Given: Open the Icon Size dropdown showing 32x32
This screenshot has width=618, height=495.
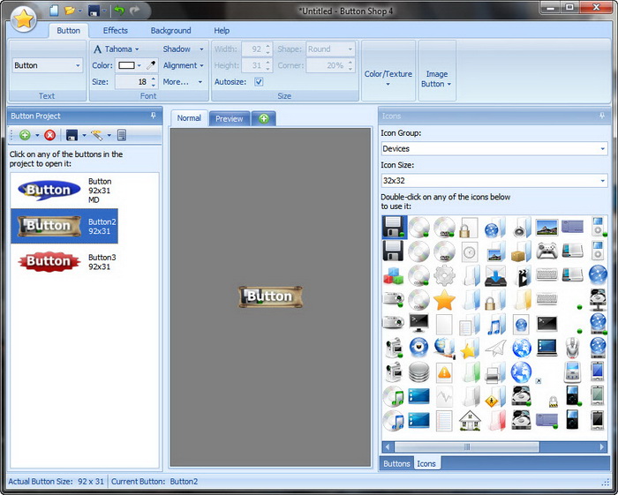Looking at the screenshot, I should (x=493, y=181).
